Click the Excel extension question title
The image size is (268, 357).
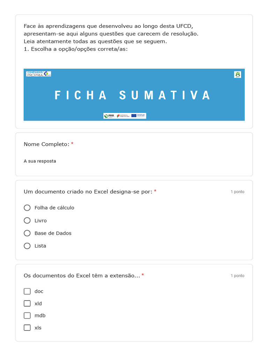[82, 275]
